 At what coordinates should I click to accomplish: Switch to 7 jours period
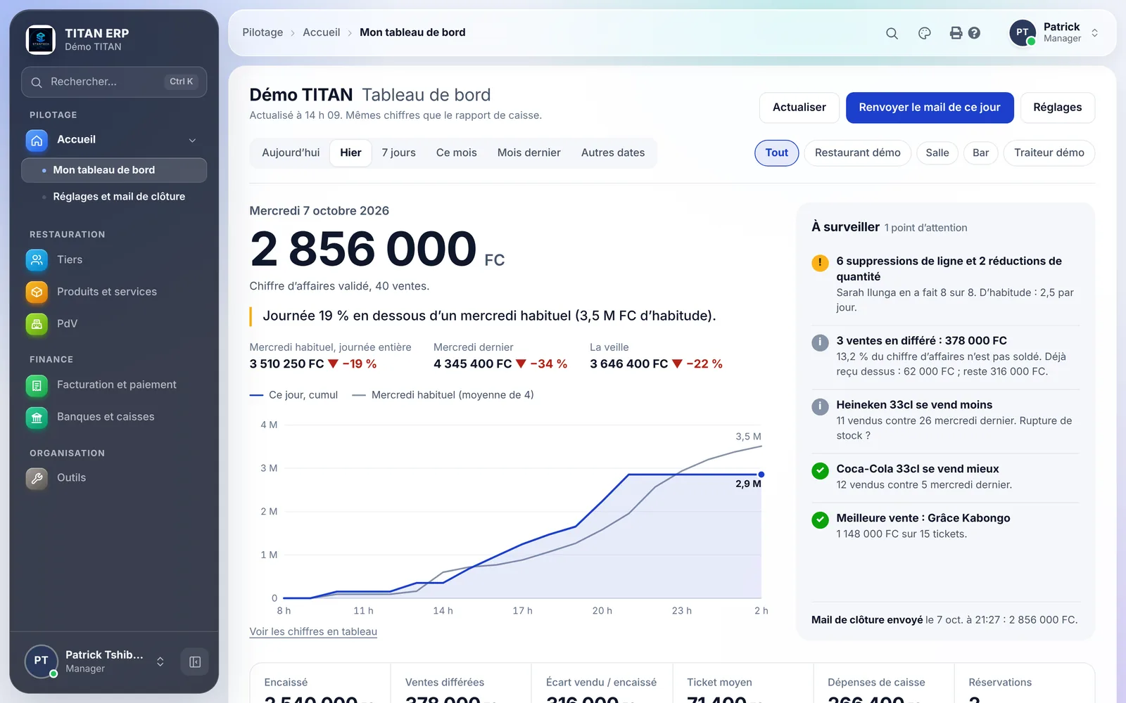pyautogui.click(x=398, y=153)
